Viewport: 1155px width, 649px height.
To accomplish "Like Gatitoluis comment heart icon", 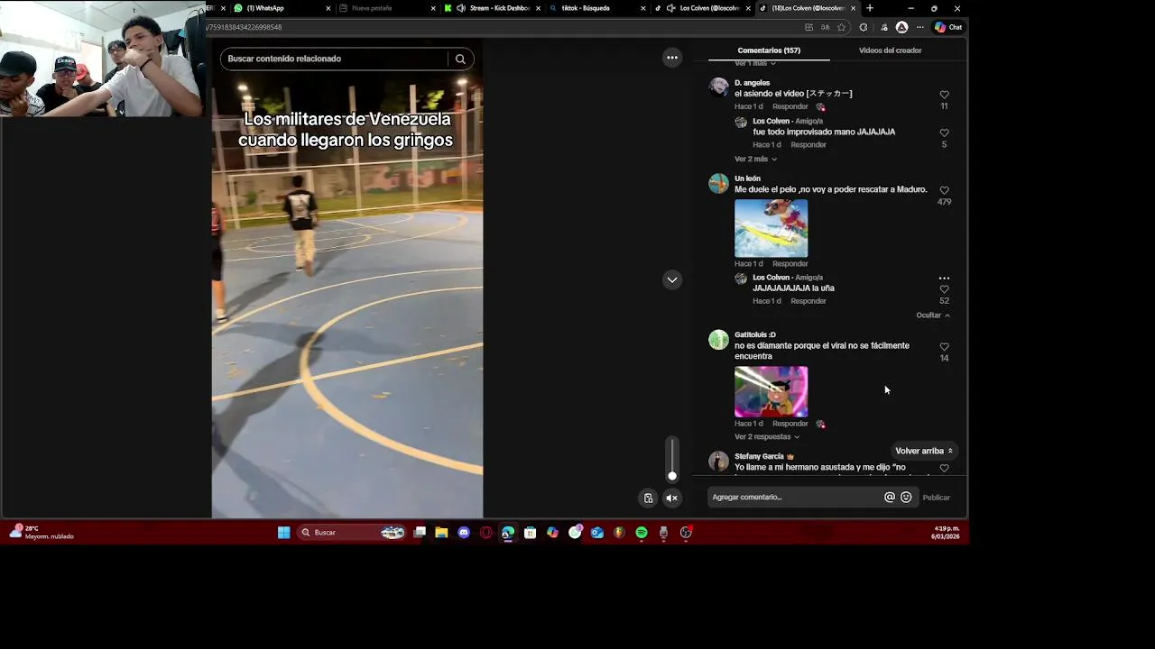I will (945, 346).
